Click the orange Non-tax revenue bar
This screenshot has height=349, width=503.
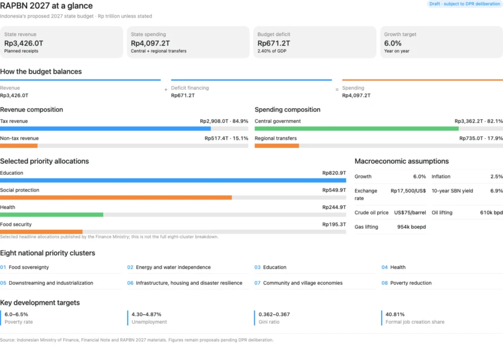point(19,146)
